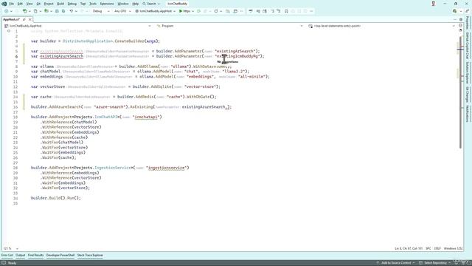Screen dimensions: 472x266
Task: Open the Error List panel tab
Action: click(x=7, y=255)
